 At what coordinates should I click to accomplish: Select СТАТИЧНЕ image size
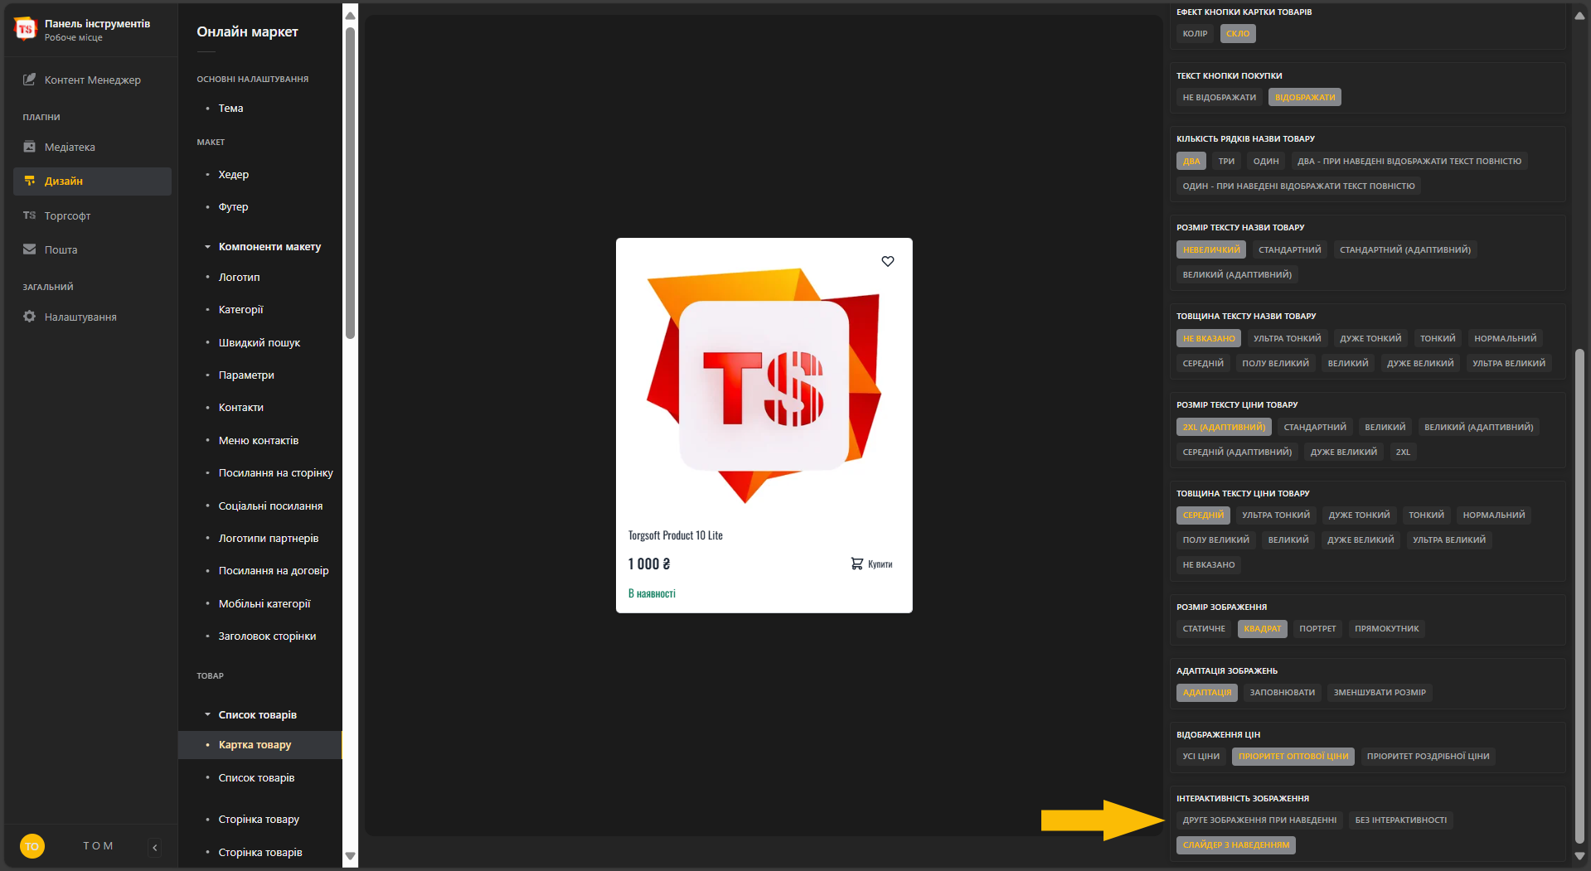coord(1204,629)
